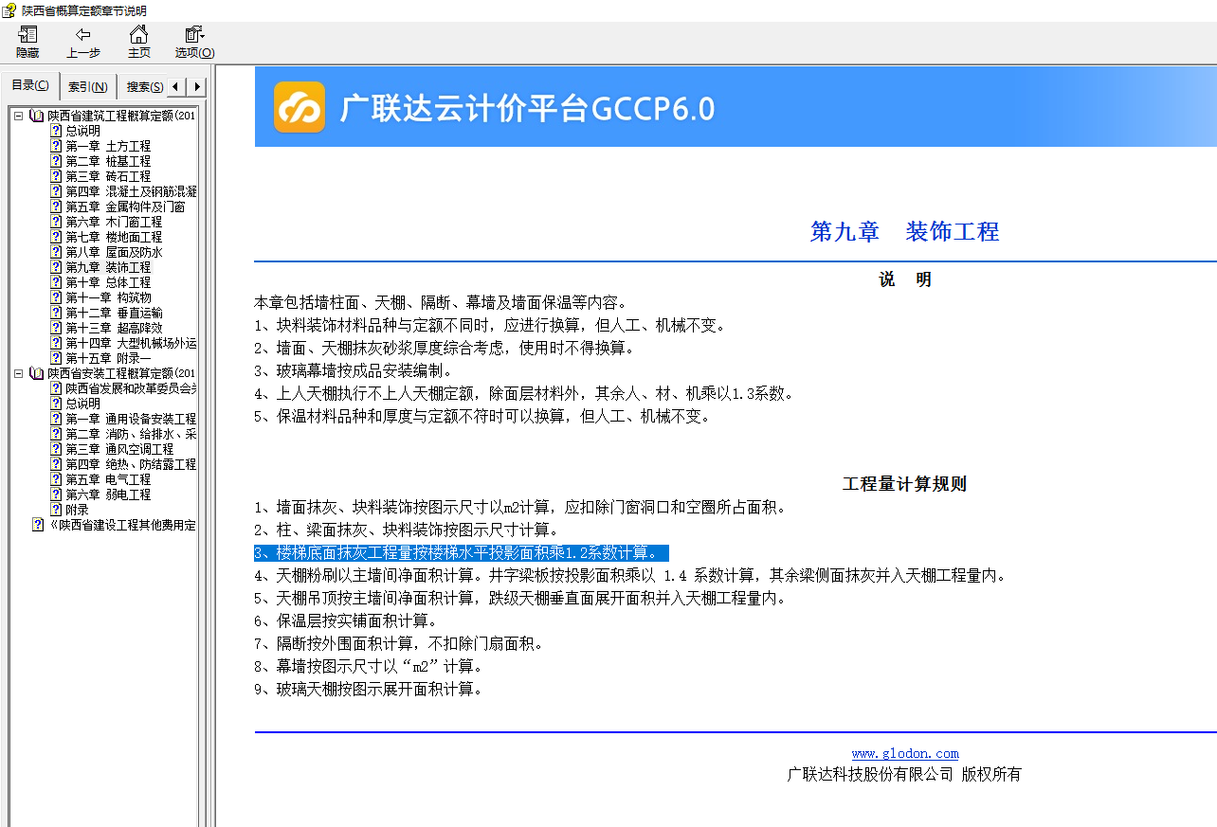Open the 附录 topic under 安装工程
1217x827 pixels.
click(77, 510)
